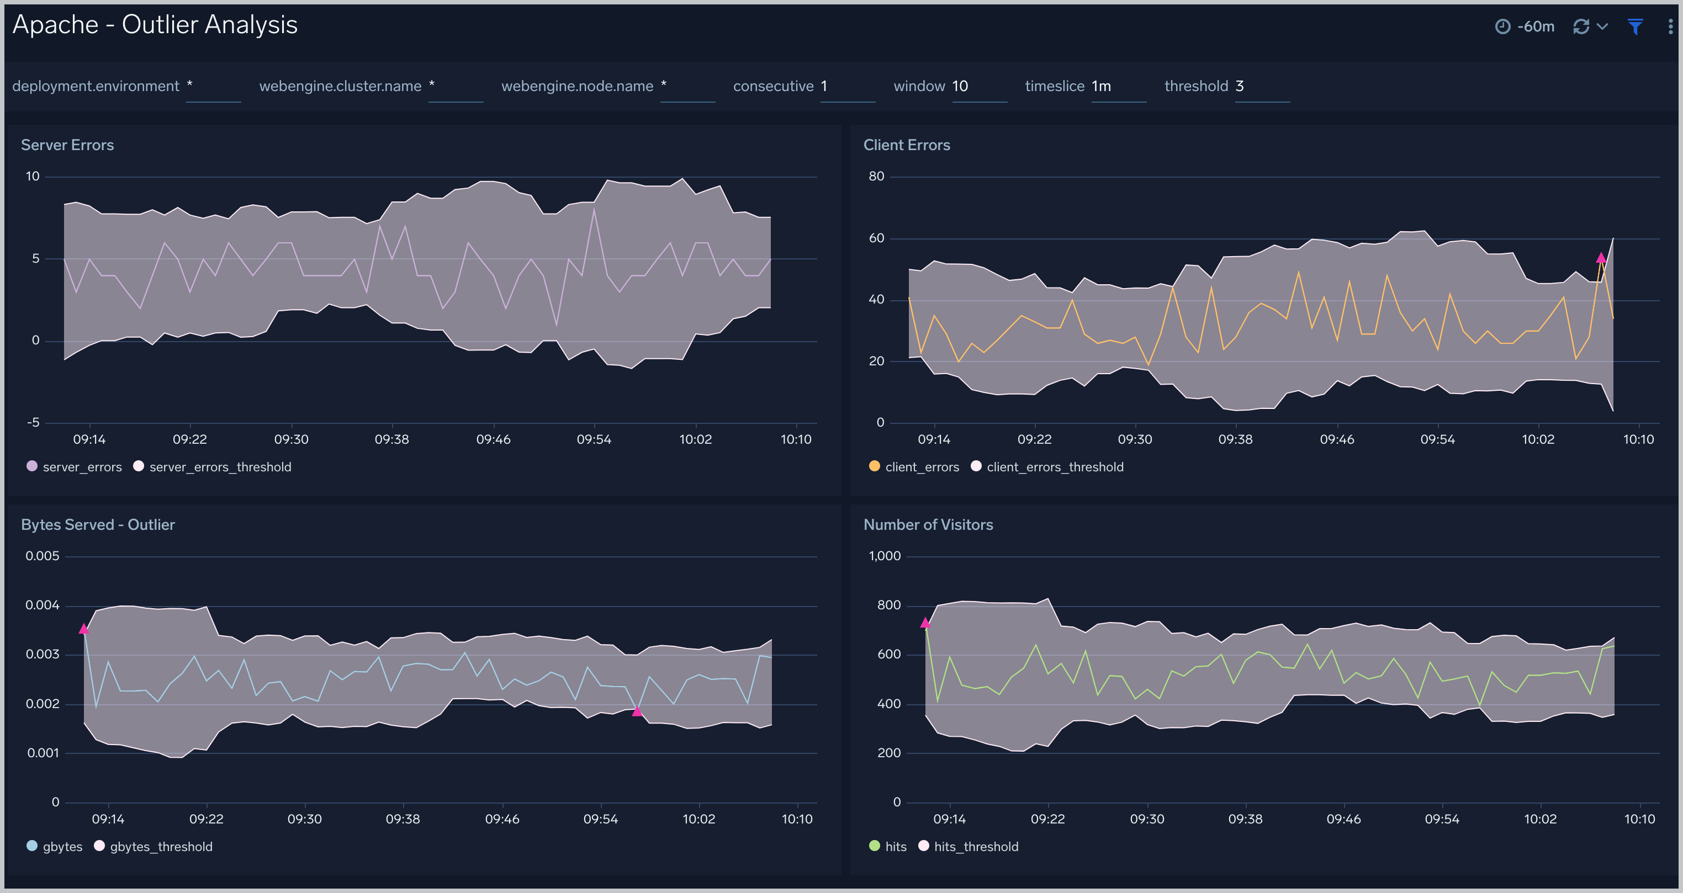Viewport: 1683px width, 893px height.
Task: Toggle the hits_threshold legend series
Action: pos(968,847)
